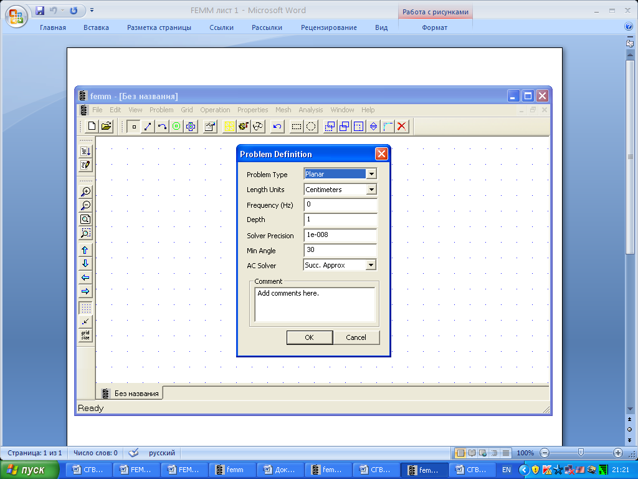Viewport: 638px width, 479px height.
Task: Click the zoom to fit (natural) icon
Action: (x=85, y=219)
